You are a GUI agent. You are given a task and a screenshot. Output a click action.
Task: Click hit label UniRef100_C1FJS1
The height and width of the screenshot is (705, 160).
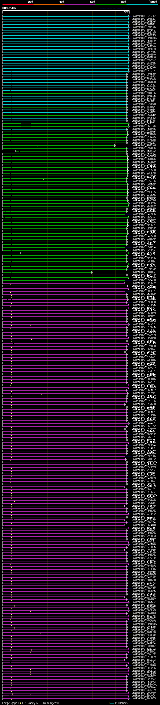tap(143, 71)
